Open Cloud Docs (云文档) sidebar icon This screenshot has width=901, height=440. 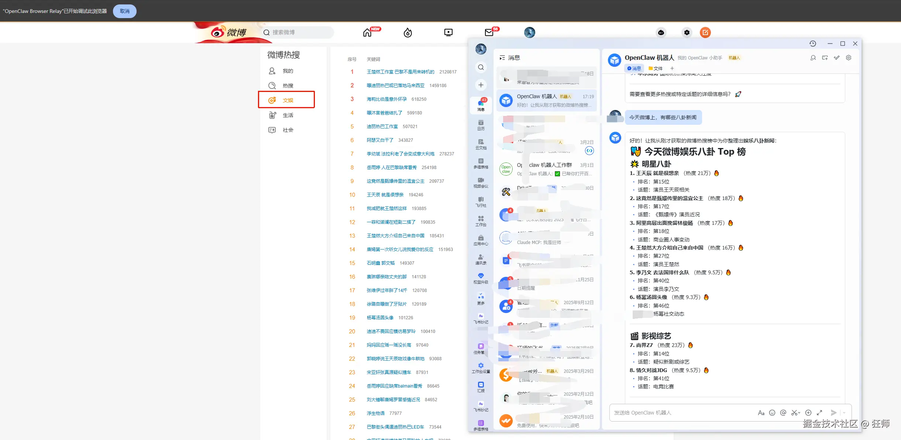(x=481, y=144)
